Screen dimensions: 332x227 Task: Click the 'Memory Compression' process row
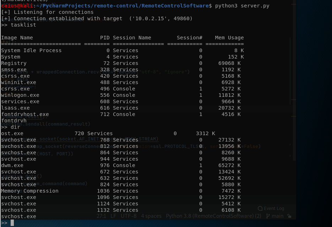click(x=29, y=191)
